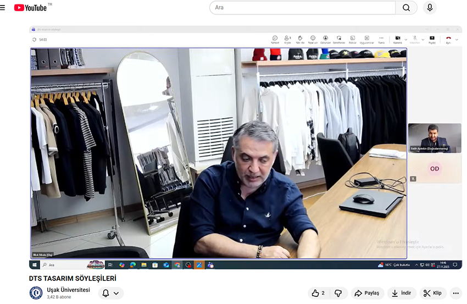Click the search magnifier button
Viewport: 467px width, 304px height.
point(407,8)
